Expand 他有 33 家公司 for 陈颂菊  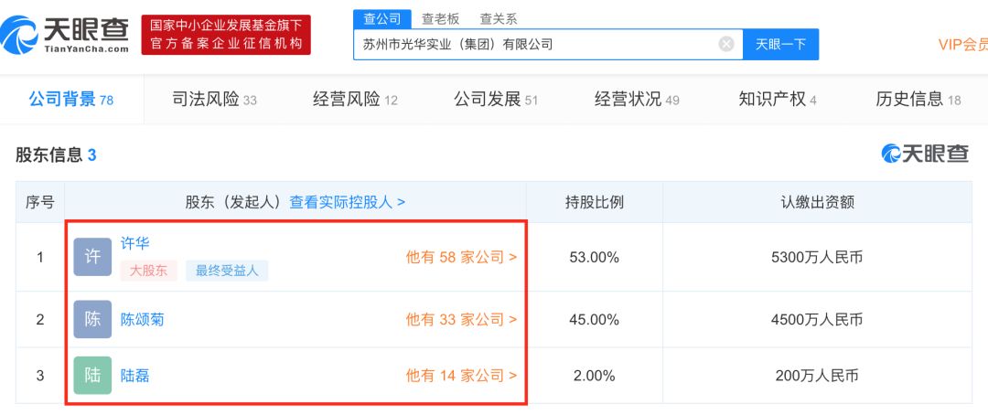click(x=461, y=319)
